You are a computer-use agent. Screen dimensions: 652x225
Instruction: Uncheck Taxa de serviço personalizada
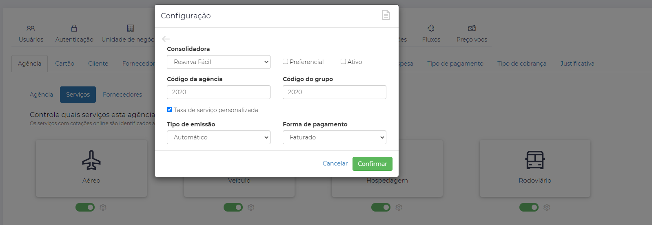tap(169, 110)
